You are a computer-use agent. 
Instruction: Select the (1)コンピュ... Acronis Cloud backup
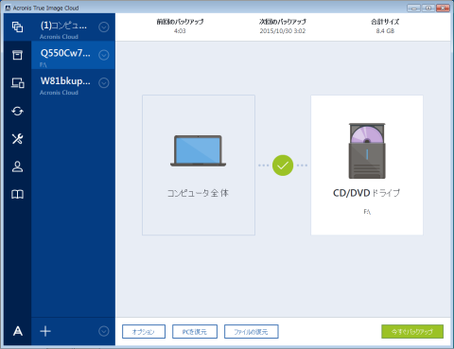point(73,27)
